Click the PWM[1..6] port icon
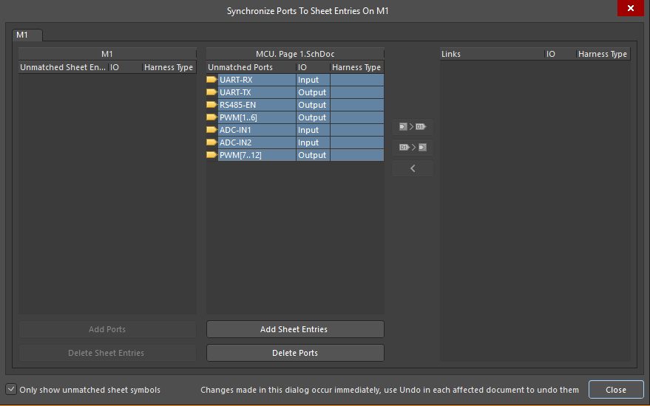This screenshot has width=650, height=406. coord(211,117)
